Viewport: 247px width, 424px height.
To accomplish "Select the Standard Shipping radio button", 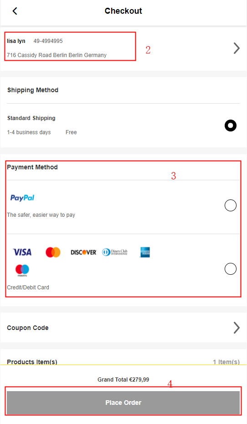I will pyautogui.click(x=231, y=126).
